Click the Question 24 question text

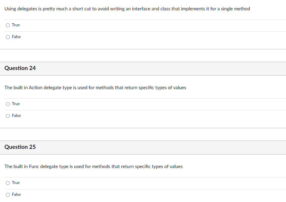(95, 87)
